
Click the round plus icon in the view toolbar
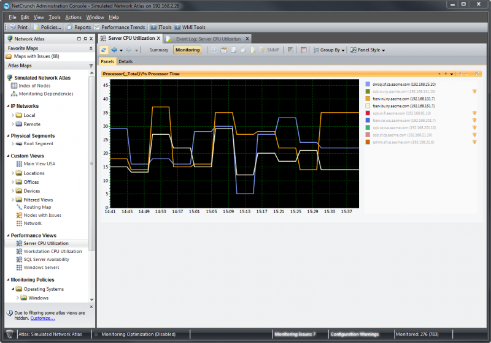pos(214,50)
